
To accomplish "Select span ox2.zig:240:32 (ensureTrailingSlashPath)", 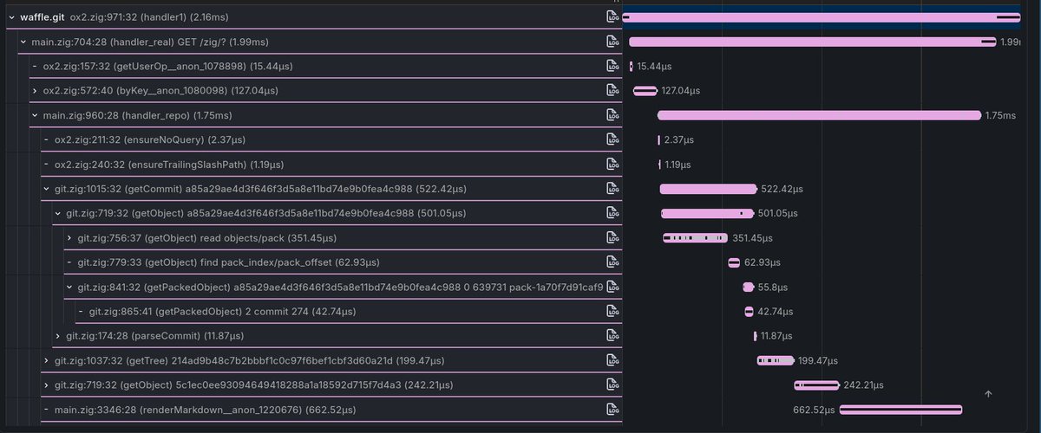I will [x=168, y=164].
